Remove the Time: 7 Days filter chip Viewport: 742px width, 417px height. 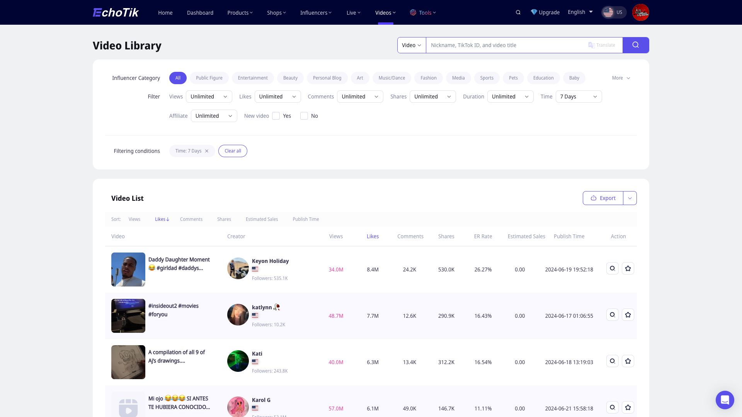pyautogui.click(x=207, y=151)
